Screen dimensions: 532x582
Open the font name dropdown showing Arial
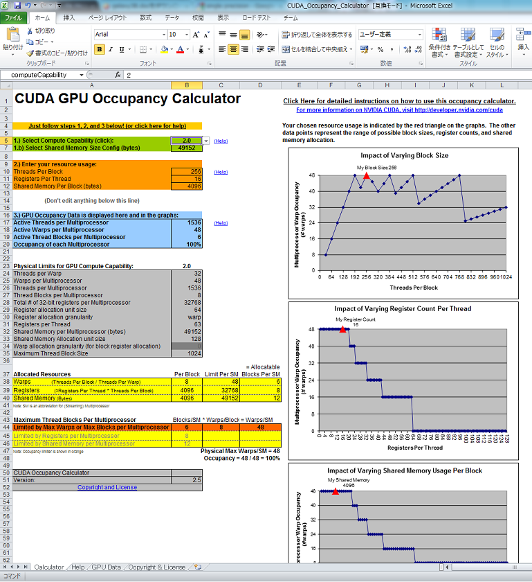(x=163, y=34)
